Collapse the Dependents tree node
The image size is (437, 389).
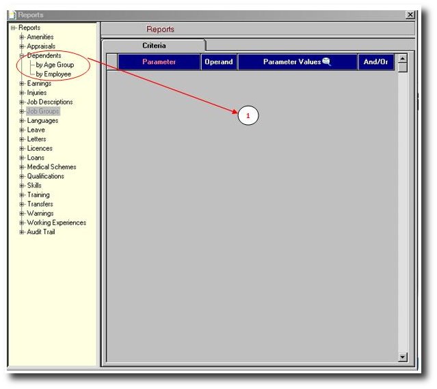click(22, 55)
